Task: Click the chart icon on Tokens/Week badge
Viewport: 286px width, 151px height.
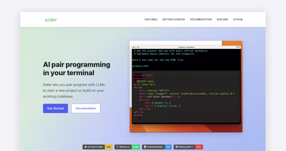Action: point(145,147)
